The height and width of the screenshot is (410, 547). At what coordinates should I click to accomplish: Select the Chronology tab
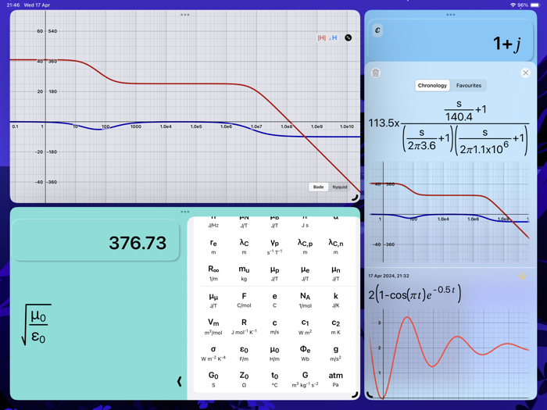432,85
